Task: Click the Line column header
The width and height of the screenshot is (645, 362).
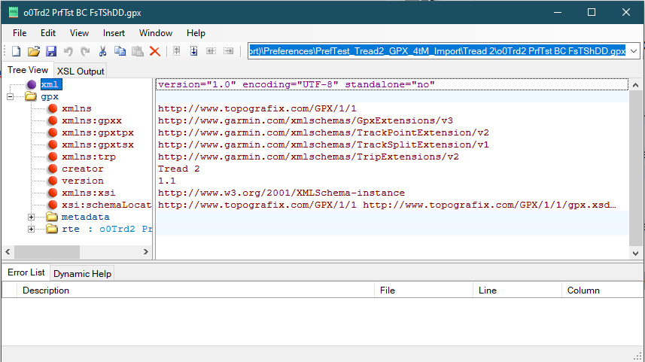Action: tap(517, 290)
